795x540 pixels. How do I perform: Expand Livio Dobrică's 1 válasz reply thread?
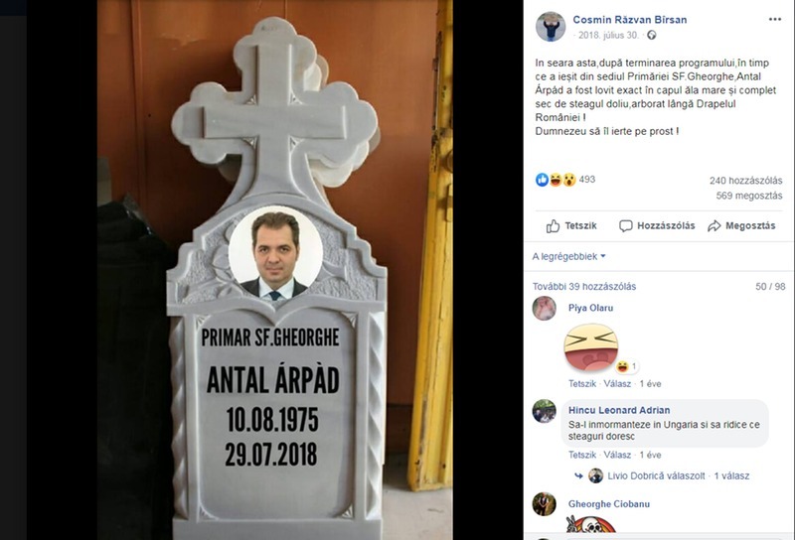point(731,475)
